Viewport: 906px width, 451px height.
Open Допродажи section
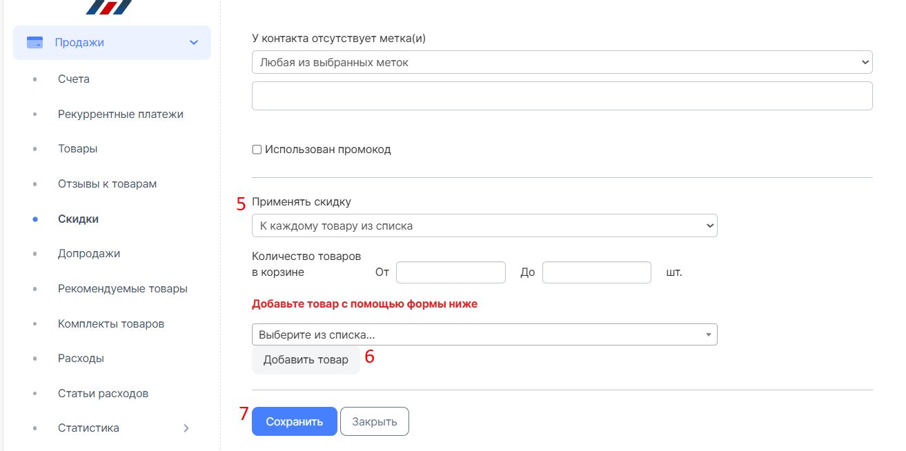[x=89, y=254]
